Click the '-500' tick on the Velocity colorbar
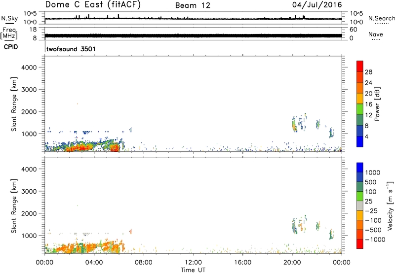The image size is (395, 273). pyautogui.click(x=373, y=230)
